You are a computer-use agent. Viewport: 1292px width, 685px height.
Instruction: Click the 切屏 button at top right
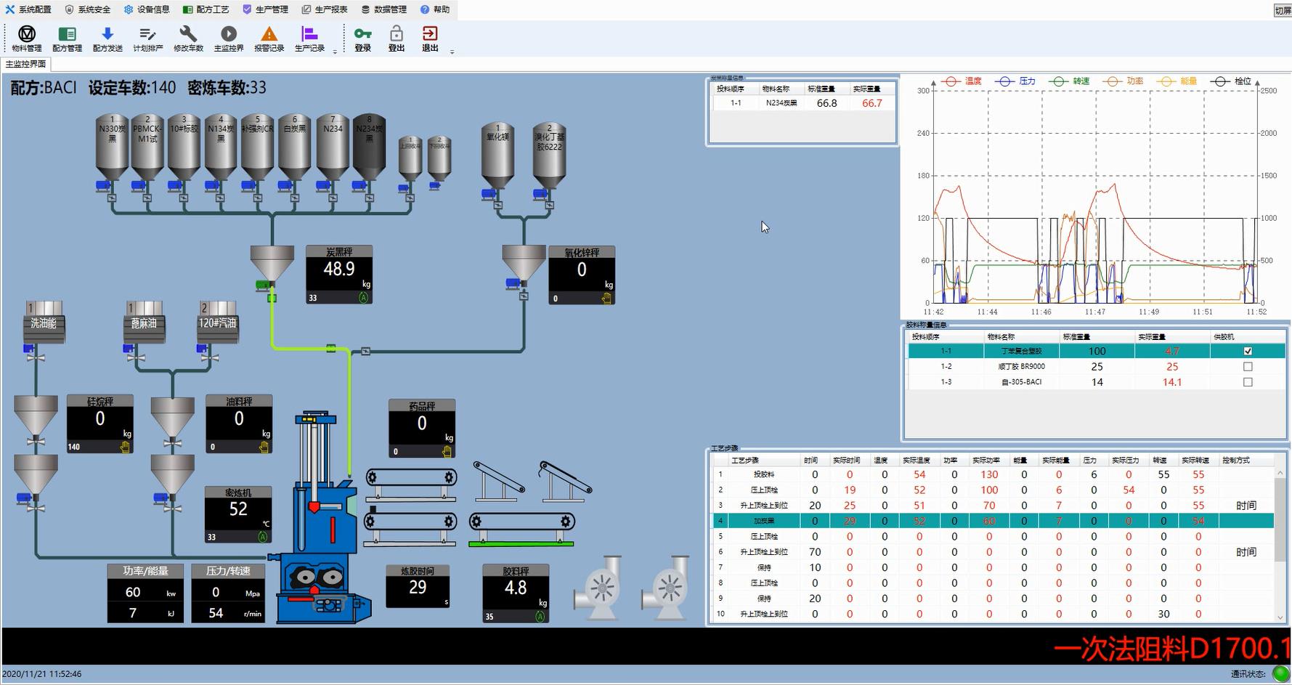click(1283, 10)
